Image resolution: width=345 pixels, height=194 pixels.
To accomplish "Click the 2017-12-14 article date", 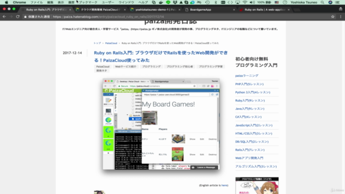I will [72, 53].
